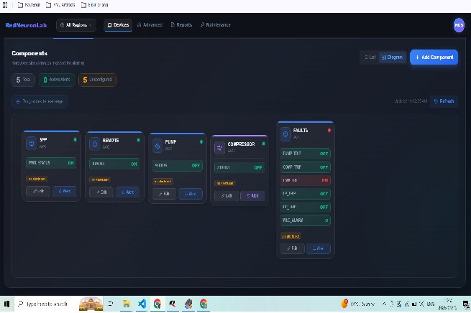471x313 pixels.
Task: Click the Refresh button
Action: [444, 101]
